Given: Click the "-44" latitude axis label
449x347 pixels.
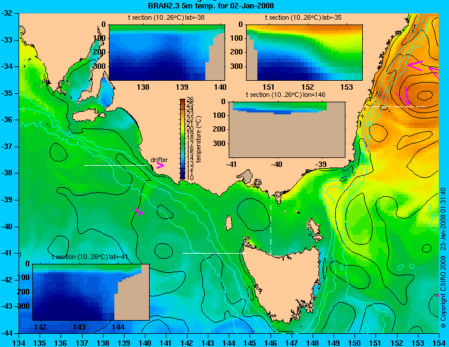Looking at the screenshot, I should pos(7,333).
